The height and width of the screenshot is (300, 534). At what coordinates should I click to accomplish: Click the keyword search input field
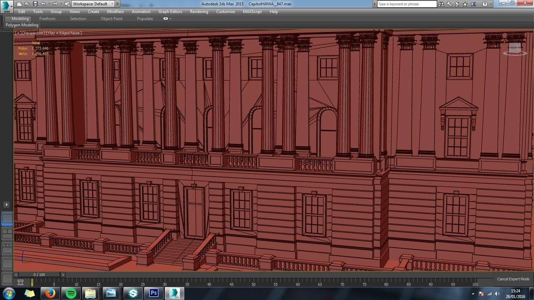(x=407, y=4)
